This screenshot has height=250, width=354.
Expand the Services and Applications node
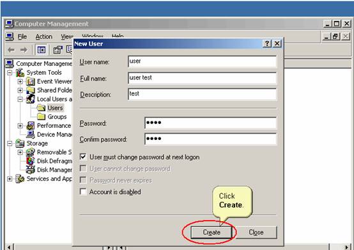(10, 179)
